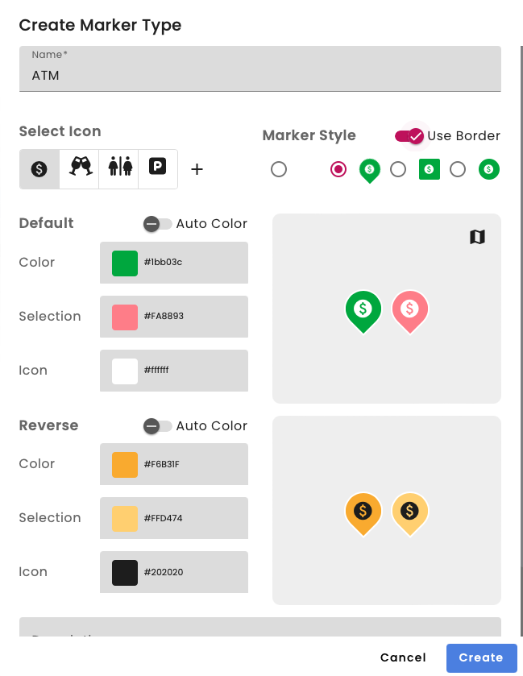This screenshot has width=523, height=676.
Task: Enable Auto Color for Default
Action: 156,224
